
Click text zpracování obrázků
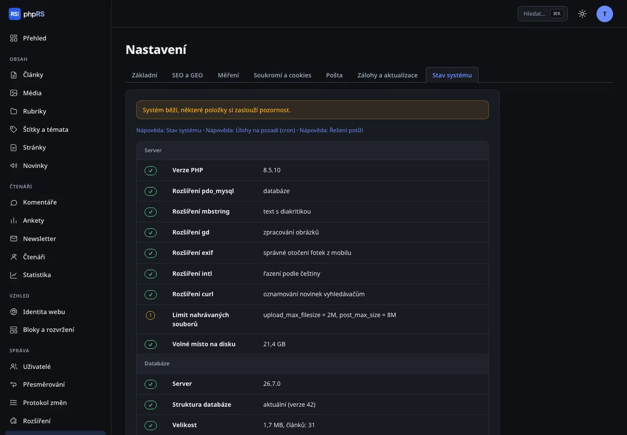[291, 232]
